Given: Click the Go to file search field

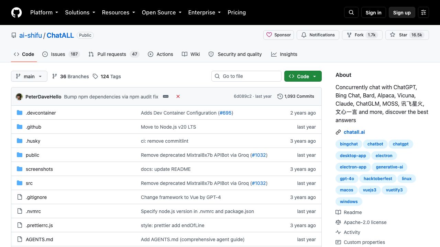Looking at the screenshot, I should pos(246,76).
